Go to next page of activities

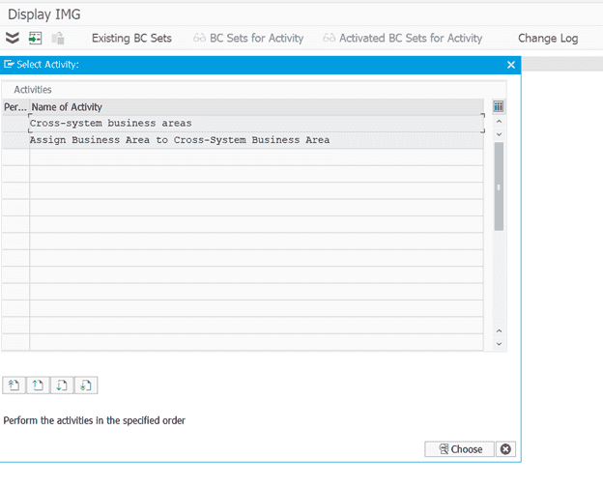62,386
